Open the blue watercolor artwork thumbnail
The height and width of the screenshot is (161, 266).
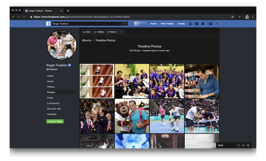coord(132,141)
